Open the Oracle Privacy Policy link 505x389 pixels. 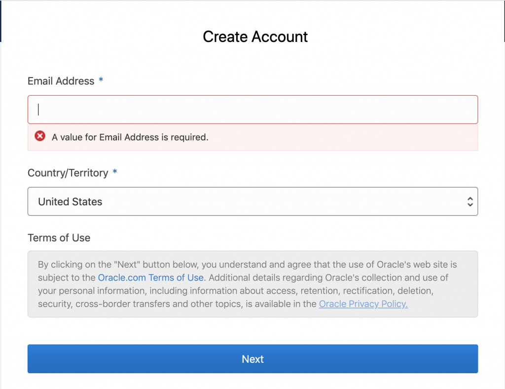[x=363, y=304]
